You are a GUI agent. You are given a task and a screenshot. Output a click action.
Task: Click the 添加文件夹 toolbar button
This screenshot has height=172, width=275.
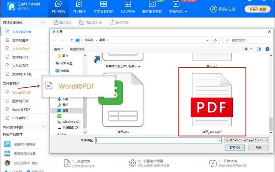coord(91,23)
